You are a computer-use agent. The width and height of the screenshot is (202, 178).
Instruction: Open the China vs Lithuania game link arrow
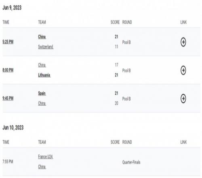point(183,70)
